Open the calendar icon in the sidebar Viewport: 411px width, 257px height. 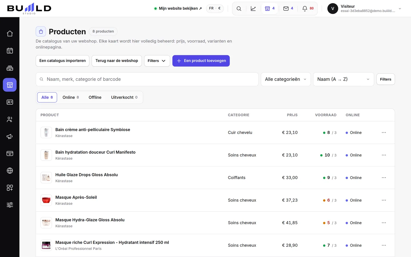[10, 51]
